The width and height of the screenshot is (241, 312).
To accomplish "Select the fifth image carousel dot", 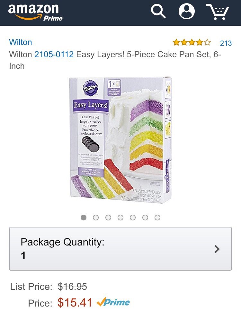I will tap(133, 218).
